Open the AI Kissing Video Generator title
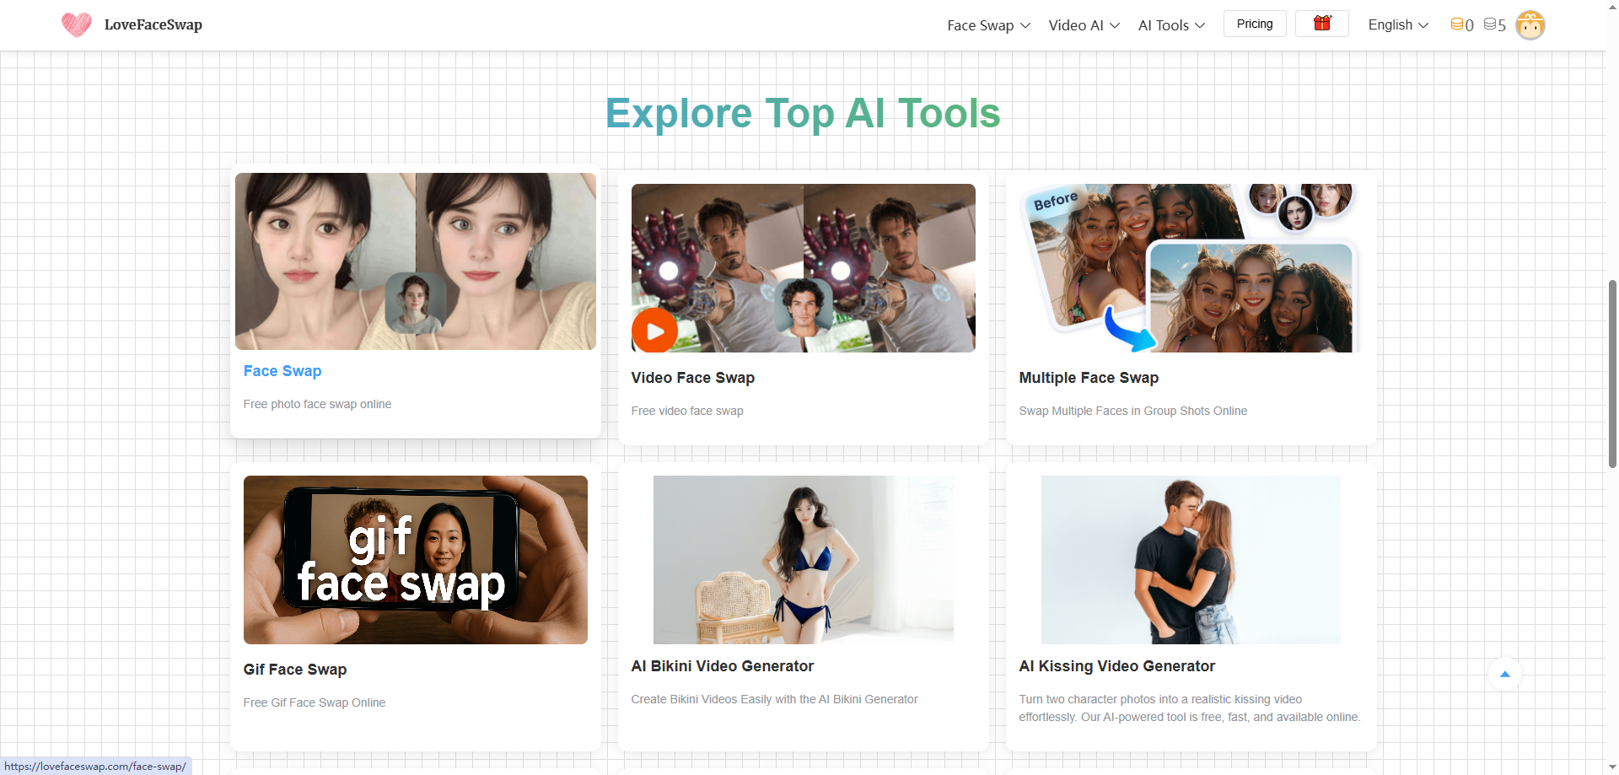Viewport: 1619px width, 775px height. 1117,666
